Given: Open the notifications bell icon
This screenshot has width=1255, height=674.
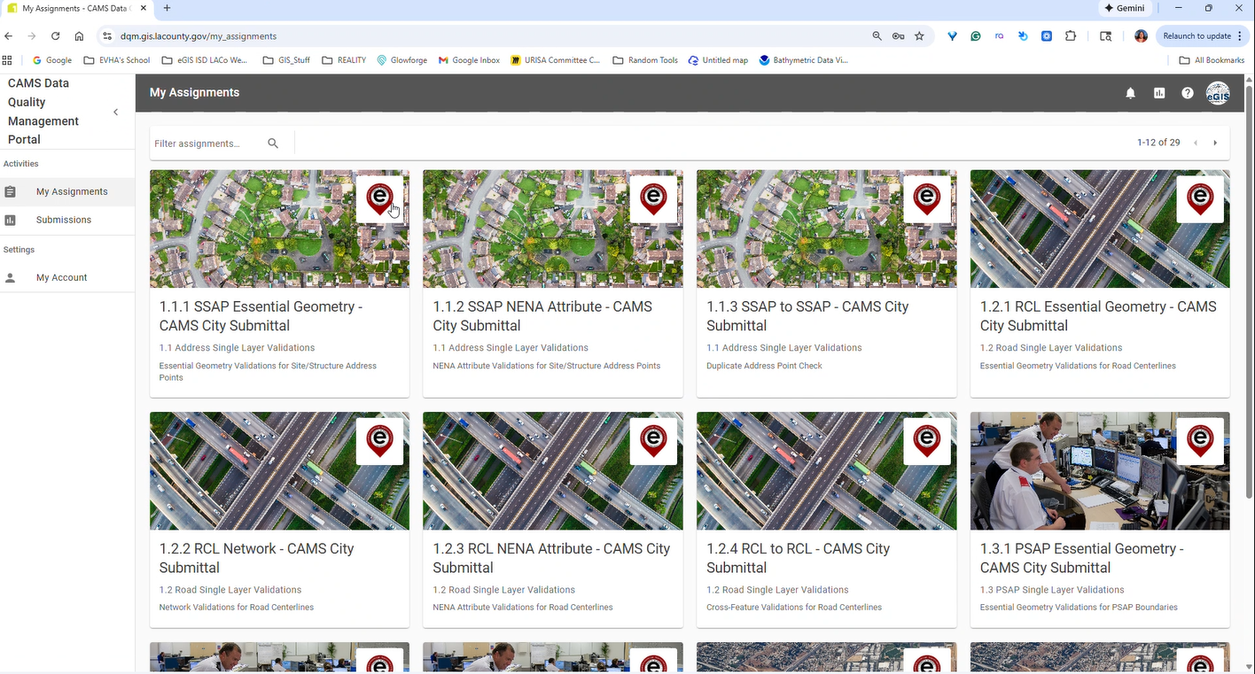Looking at the screenshot, I should pyautogui.click(x=1130, y=93).
